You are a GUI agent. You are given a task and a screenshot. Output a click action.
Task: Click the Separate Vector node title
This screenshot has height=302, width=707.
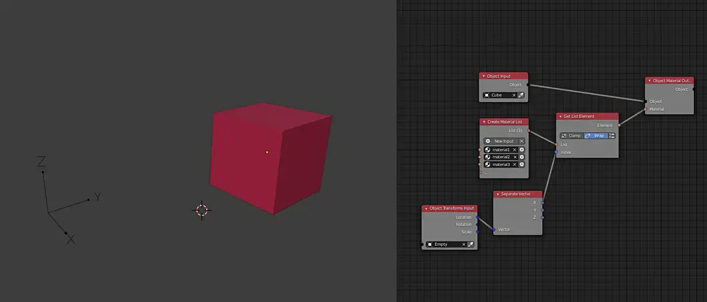[x=516, y=194]
